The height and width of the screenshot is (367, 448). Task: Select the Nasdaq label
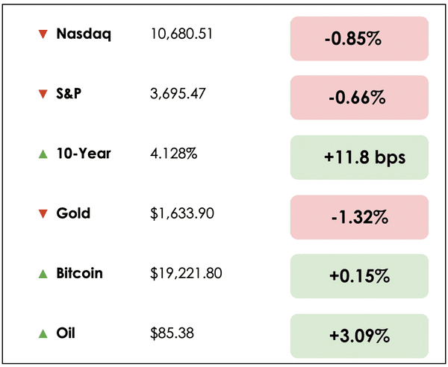[84, 34]
